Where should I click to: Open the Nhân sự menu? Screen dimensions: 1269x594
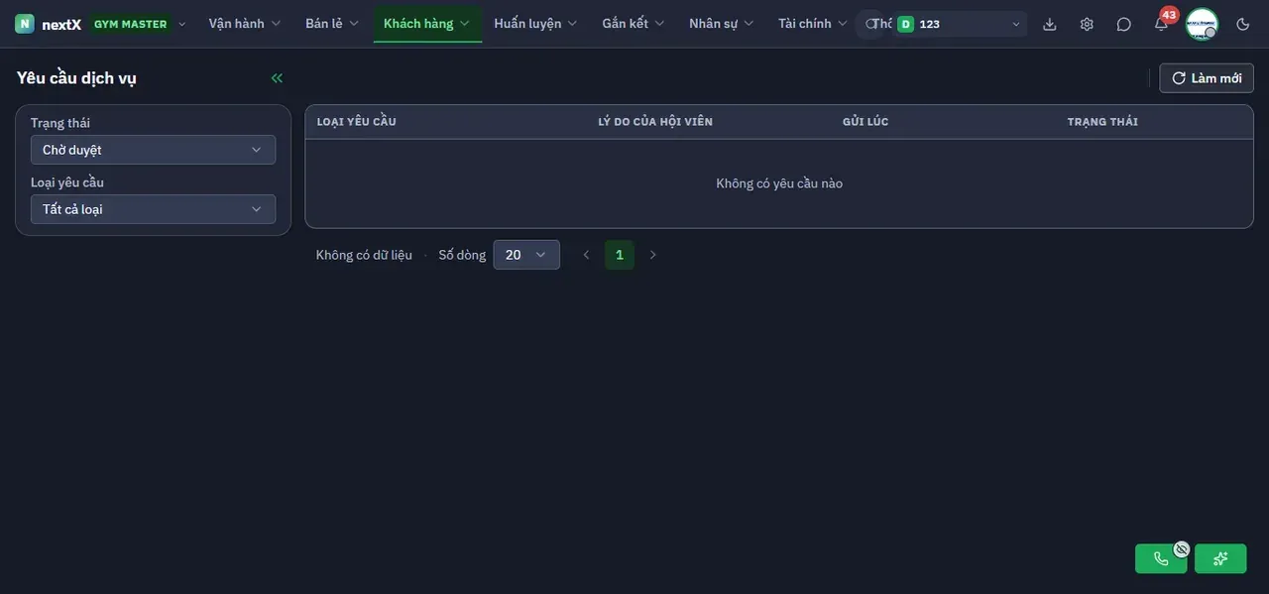tap(722, 24)
